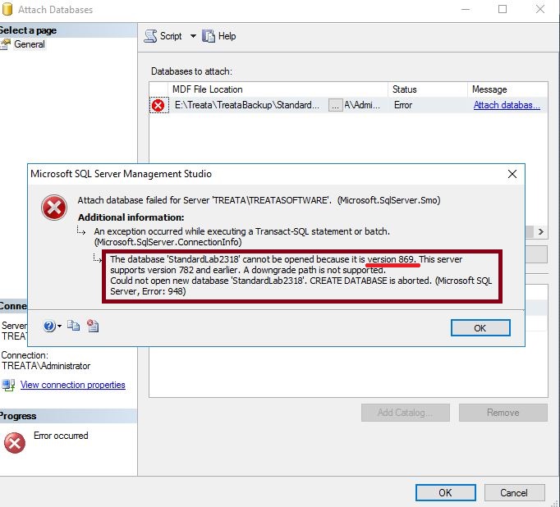Viewport: 560px width, 507px height.
Task: Click the Progress error occurred icon
Action: (15, 443)
